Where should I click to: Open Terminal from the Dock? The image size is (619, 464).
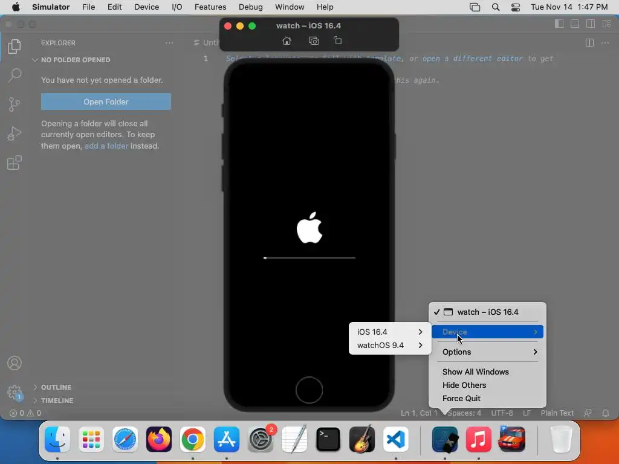point(328,439)
